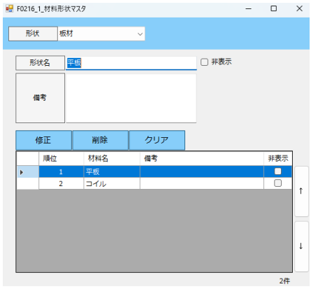Viewport: 311px width, 289px height.
Task: Click the application icon in title bar
Action: [9, 8]
